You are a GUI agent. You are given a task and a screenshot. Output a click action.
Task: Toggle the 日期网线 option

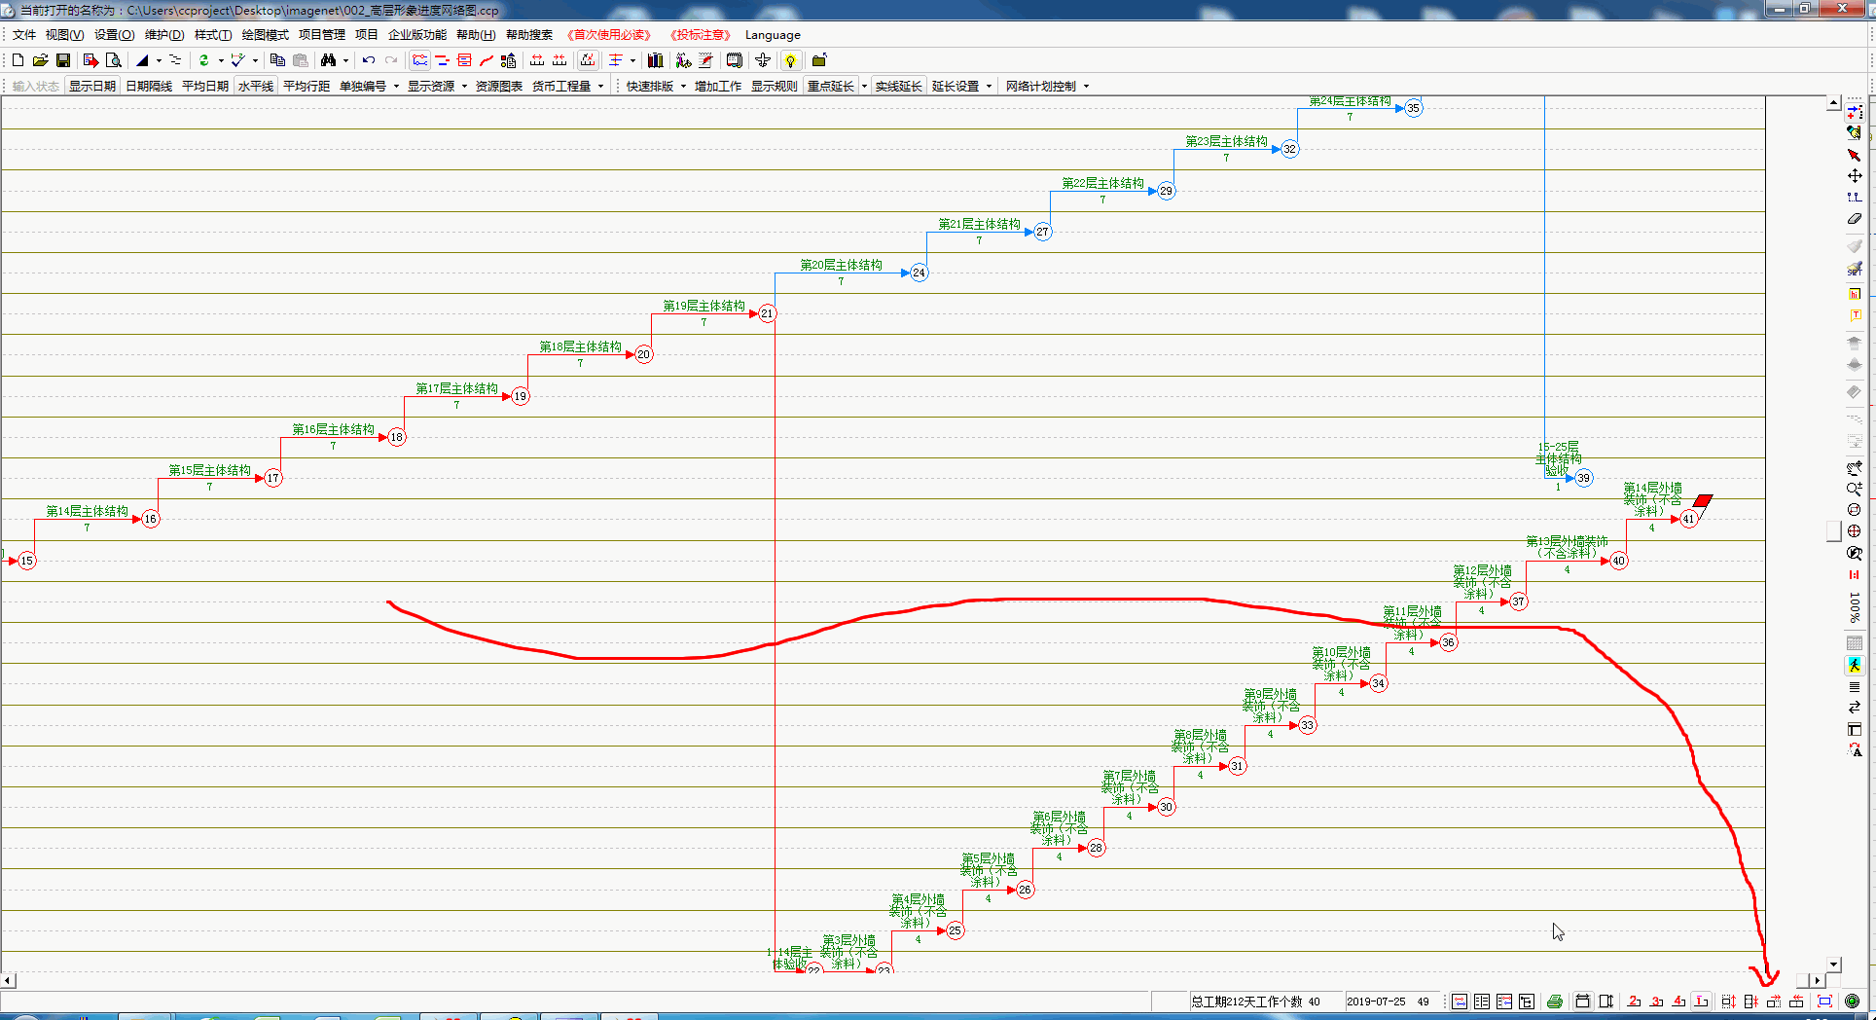pyautogui.click(x=149, y=87)
